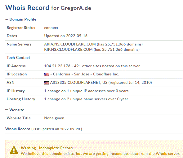Click the GregorA.de domain title
Image resolution: width=183 pixels, height=158 pixels.
coord(76,8)
